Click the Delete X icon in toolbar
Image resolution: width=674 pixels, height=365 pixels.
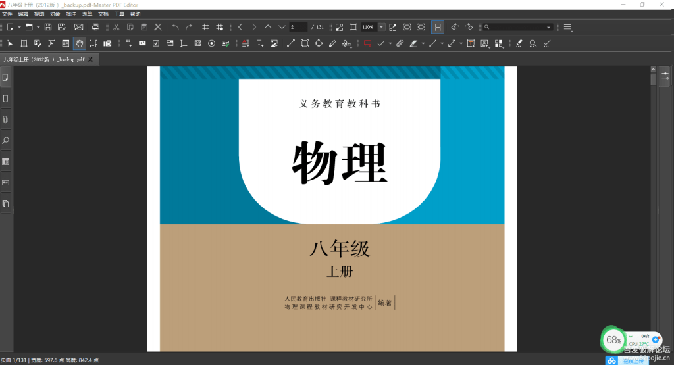coord(158,27)
